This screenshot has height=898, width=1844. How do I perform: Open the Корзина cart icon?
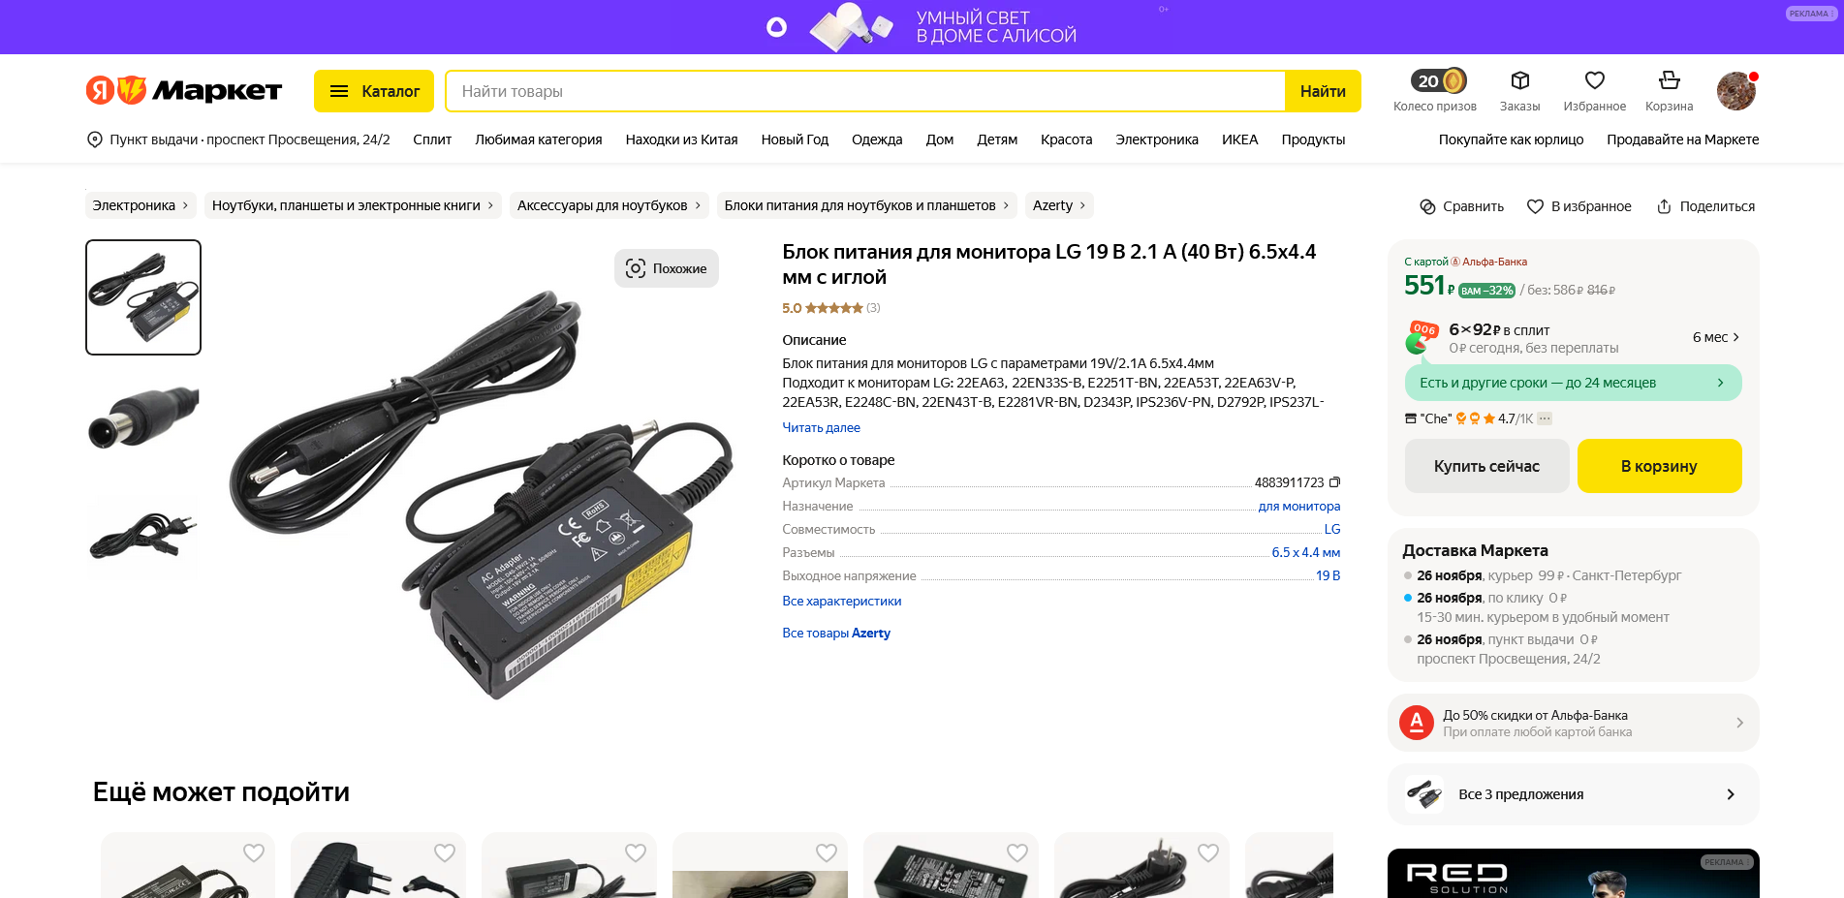[x=1669, y=80]
